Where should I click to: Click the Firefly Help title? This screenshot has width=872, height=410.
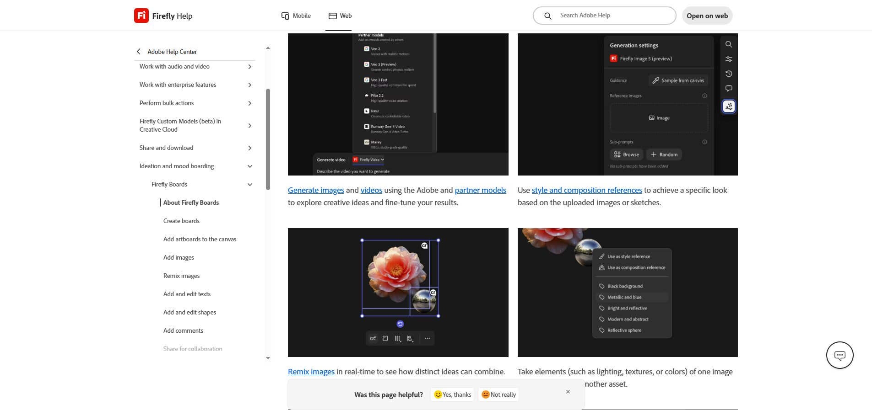pos(172,16)
